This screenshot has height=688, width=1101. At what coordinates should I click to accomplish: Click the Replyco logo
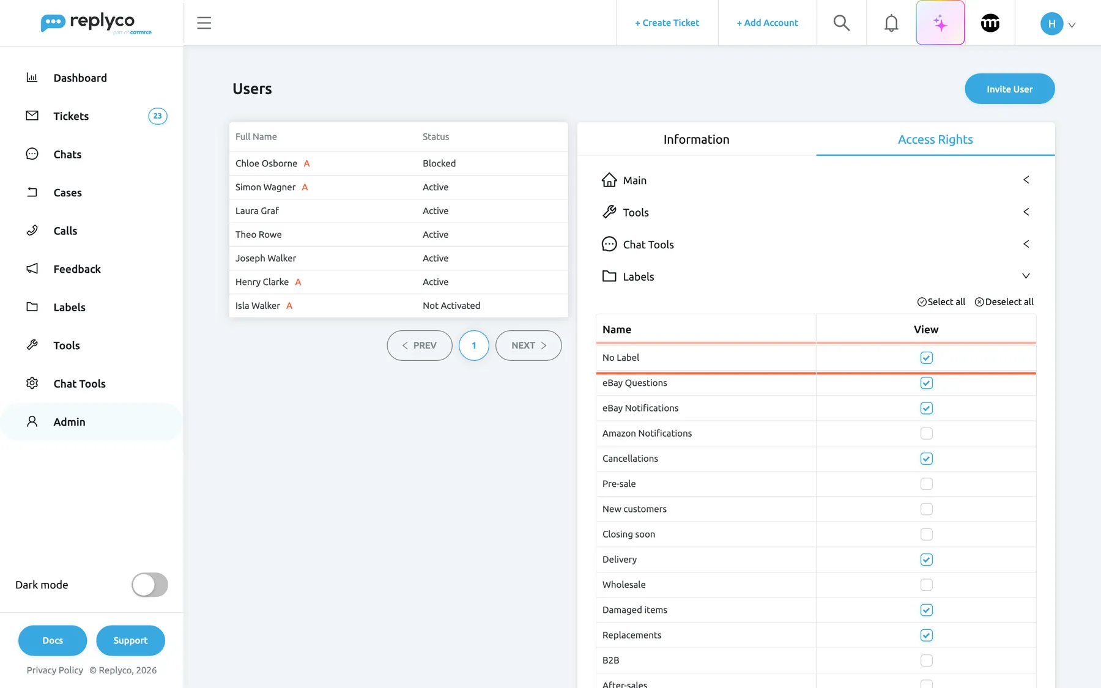point(96,23)
